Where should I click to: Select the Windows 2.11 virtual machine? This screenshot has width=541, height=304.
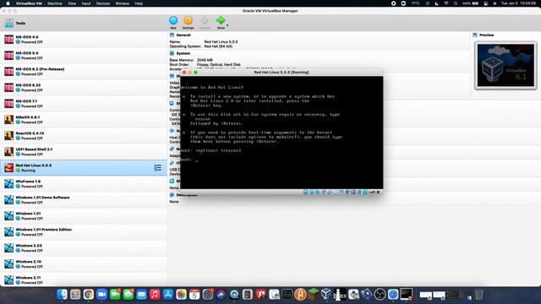pos(84,280)
